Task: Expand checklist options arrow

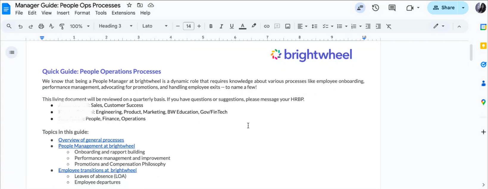Action: pyautogui.click(x=332, y=26)
